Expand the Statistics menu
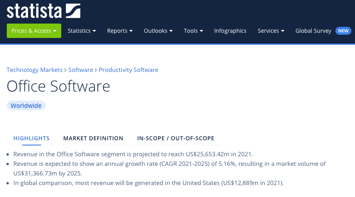This screenshot has width=355, height=197. coord(82,31)
